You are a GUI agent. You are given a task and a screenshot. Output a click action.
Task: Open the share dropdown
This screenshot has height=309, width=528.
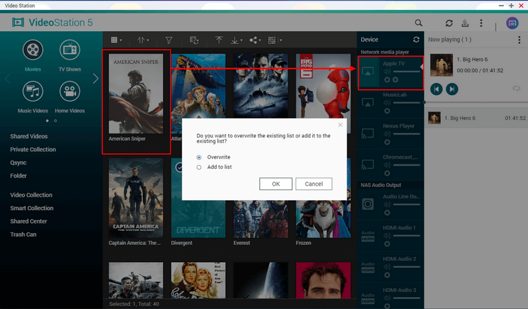click(255, 40)
